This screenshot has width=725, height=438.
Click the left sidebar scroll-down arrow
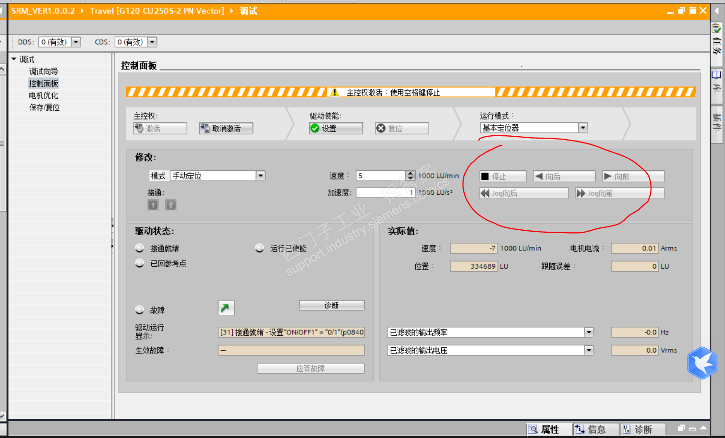click(x=2, y=416)
